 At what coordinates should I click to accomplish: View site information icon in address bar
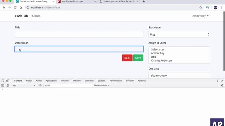pyautogui.click(x=28, y=8)
